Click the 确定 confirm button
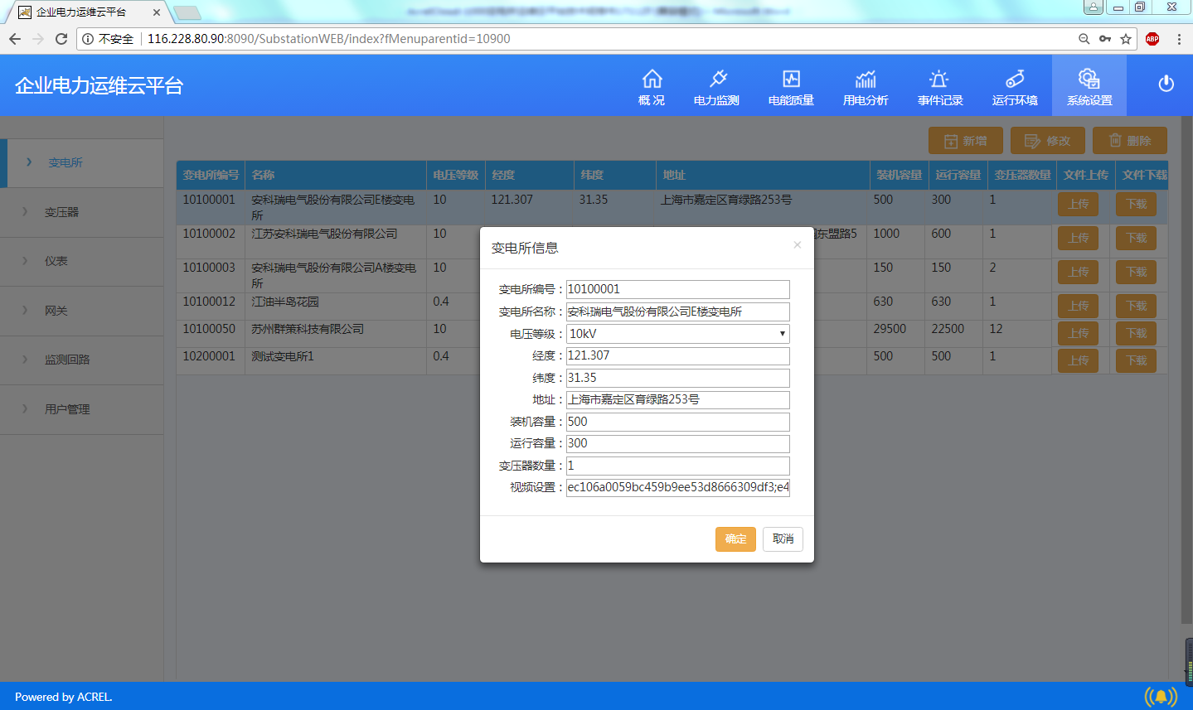1193x710 pixels. click(x=735, y=539)
